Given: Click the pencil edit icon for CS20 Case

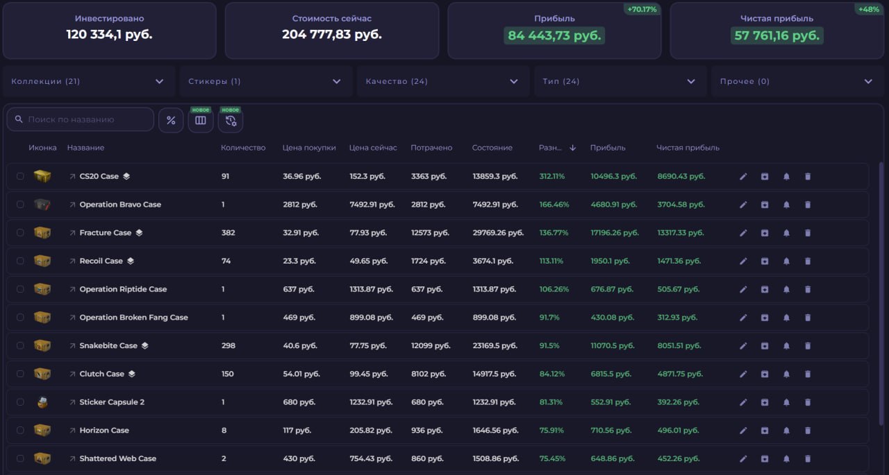Looking at the screenshot, I should [x=743, y=177].
